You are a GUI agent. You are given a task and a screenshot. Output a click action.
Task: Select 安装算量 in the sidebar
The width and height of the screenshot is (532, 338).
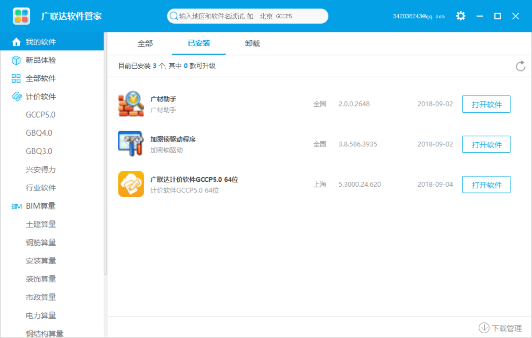41,261
